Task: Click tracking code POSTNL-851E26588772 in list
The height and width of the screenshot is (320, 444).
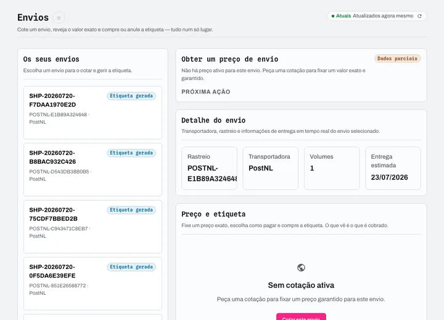Action: (57, 286)
